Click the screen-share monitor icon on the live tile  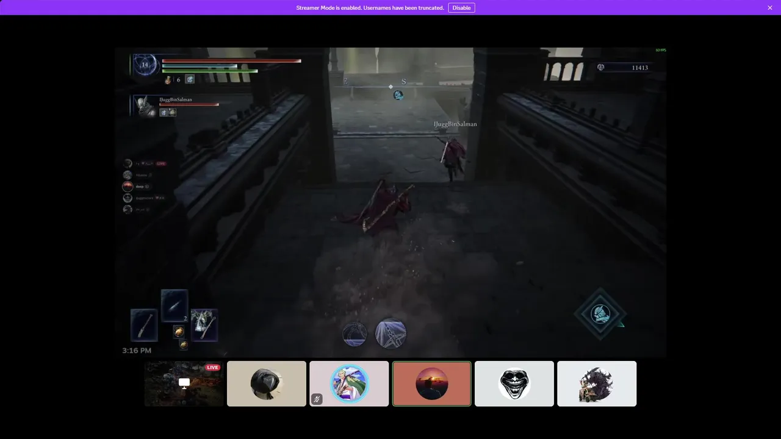pos(184,383)
